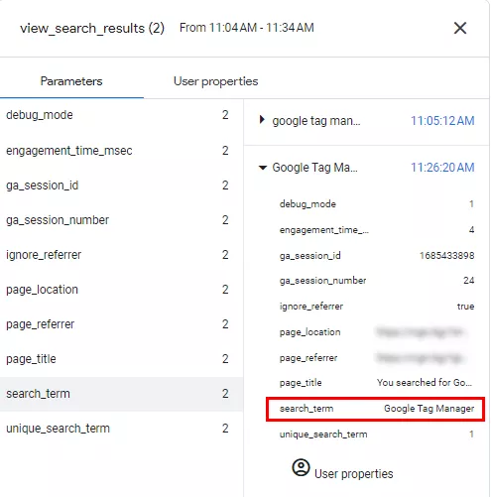491x497 pixels.
Task: Click ga_session_number value 24
Action: [x=469, y=281]
